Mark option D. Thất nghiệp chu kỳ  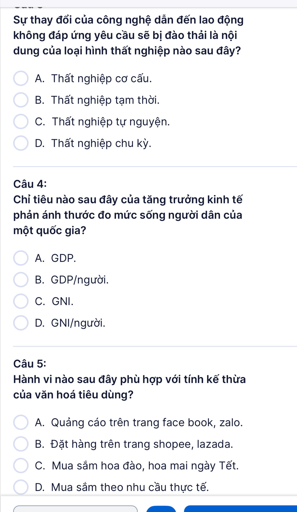(x=21, y=143)
